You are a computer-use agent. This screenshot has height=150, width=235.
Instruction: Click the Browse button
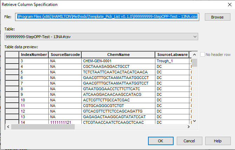tap(217, 17)
